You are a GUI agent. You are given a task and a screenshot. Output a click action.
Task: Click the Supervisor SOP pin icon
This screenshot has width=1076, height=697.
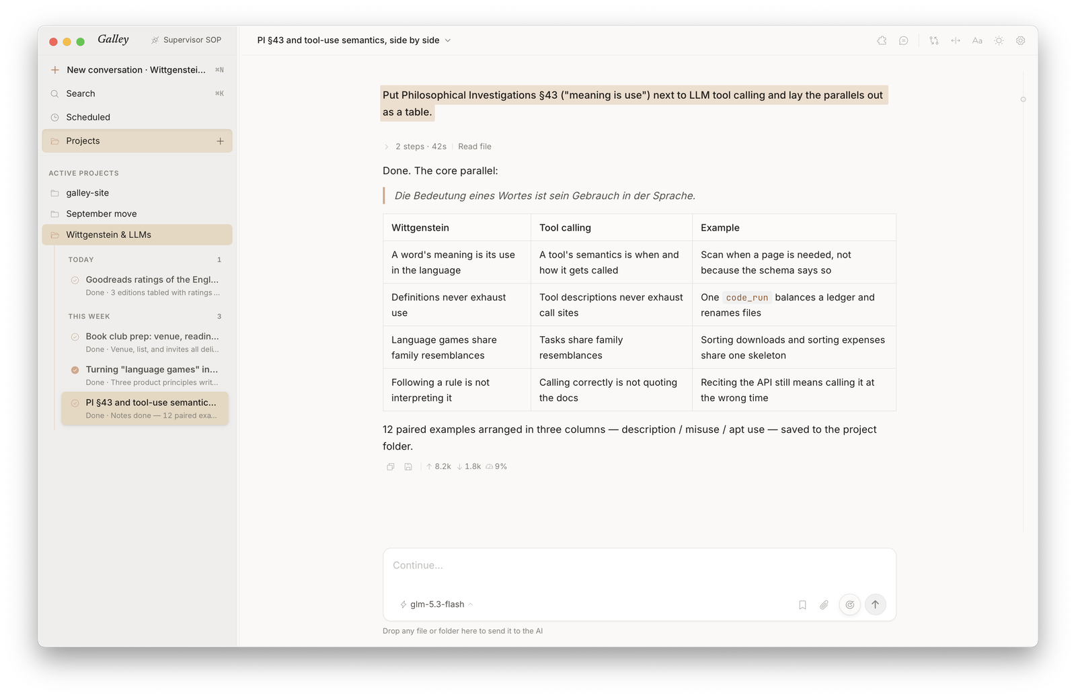[x=155, y=40]
